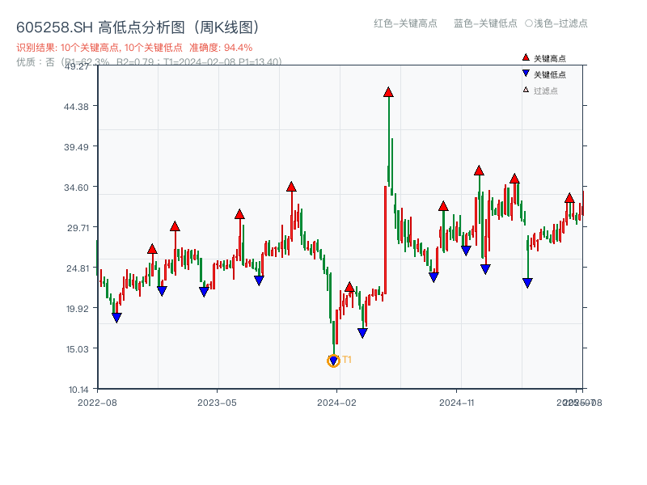Click the orange-circled T1 low marker
Image resolution: width=647 pixels, height=485 pixels.
tap(333, 361)
